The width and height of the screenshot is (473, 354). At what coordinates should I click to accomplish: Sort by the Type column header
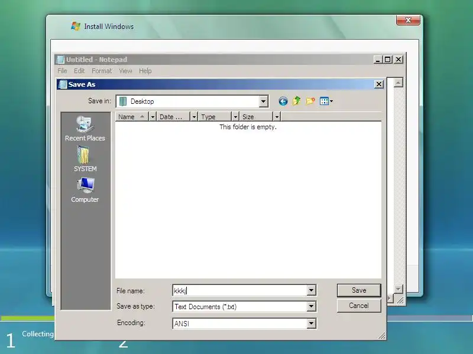215,116
